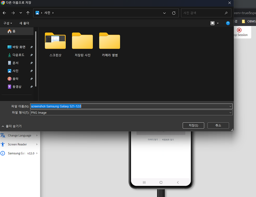Image resolution: width=256 pixels, height=197 pixels.
Task: Go up one folder level
Action: point(28,13)
